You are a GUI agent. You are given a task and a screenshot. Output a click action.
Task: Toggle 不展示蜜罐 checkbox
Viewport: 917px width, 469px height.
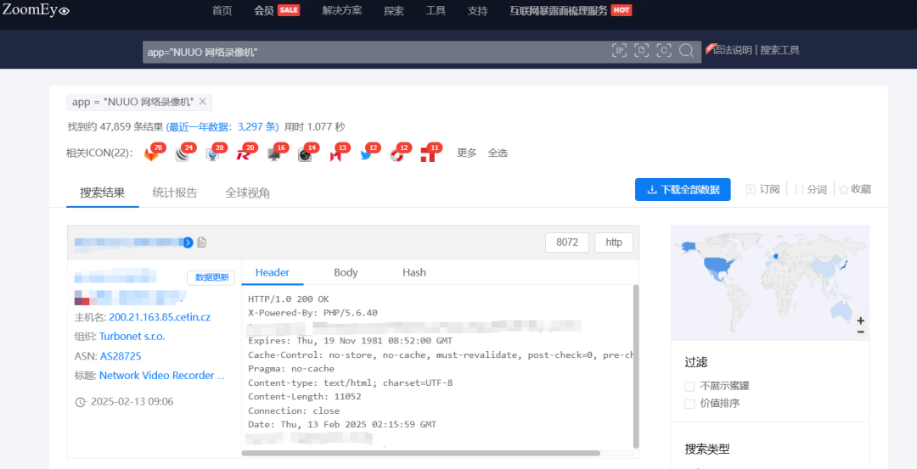click(x=689, y=387)
